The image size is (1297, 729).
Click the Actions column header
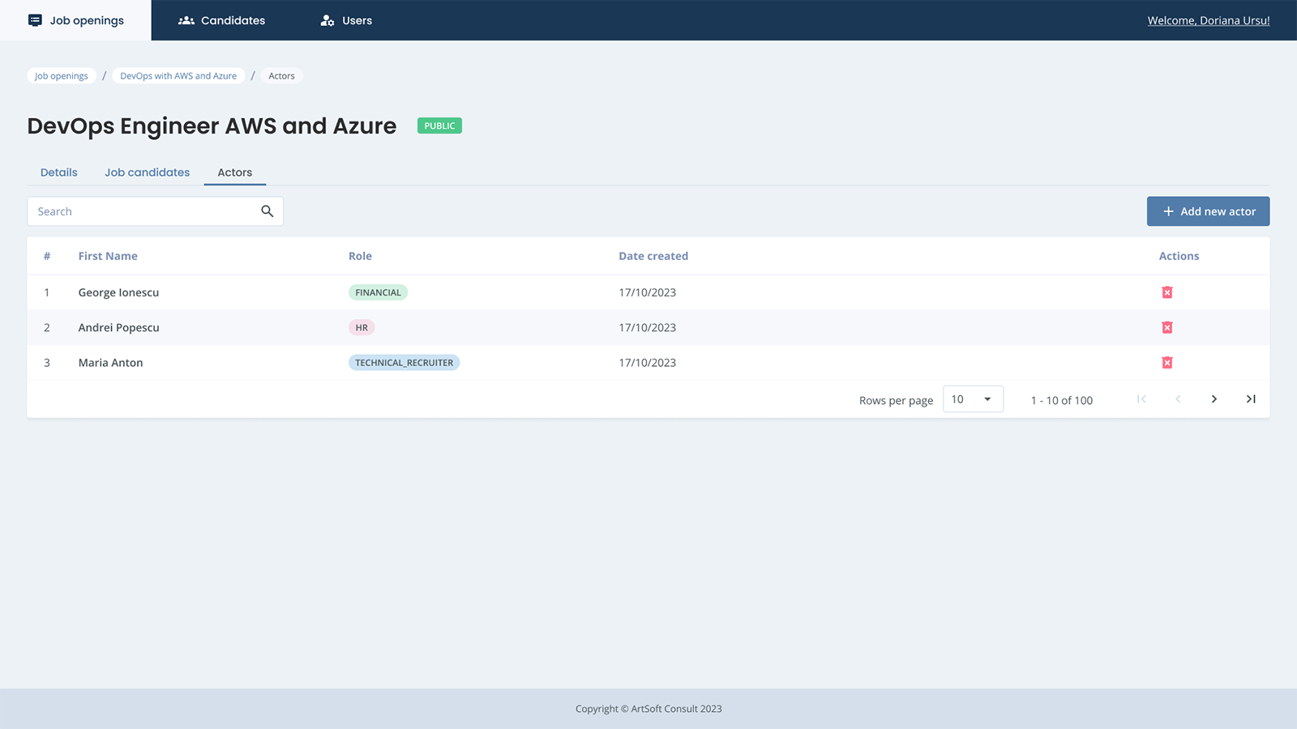pyautogui.click(x=1179, y=256)
